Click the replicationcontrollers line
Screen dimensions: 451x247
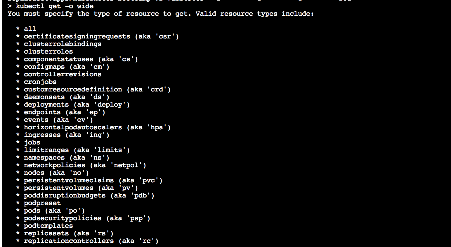(x=87, y=241)
